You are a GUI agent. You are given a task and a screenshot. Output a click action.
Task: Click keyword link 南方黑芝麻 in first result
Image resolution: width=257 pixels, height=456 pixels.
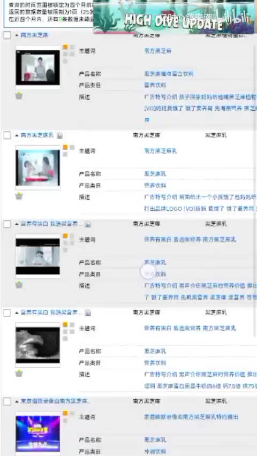(x=158, y=51)
